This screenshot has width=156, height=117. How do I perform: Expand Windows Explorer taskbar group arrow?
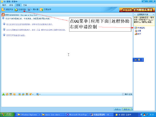[40, 115]
